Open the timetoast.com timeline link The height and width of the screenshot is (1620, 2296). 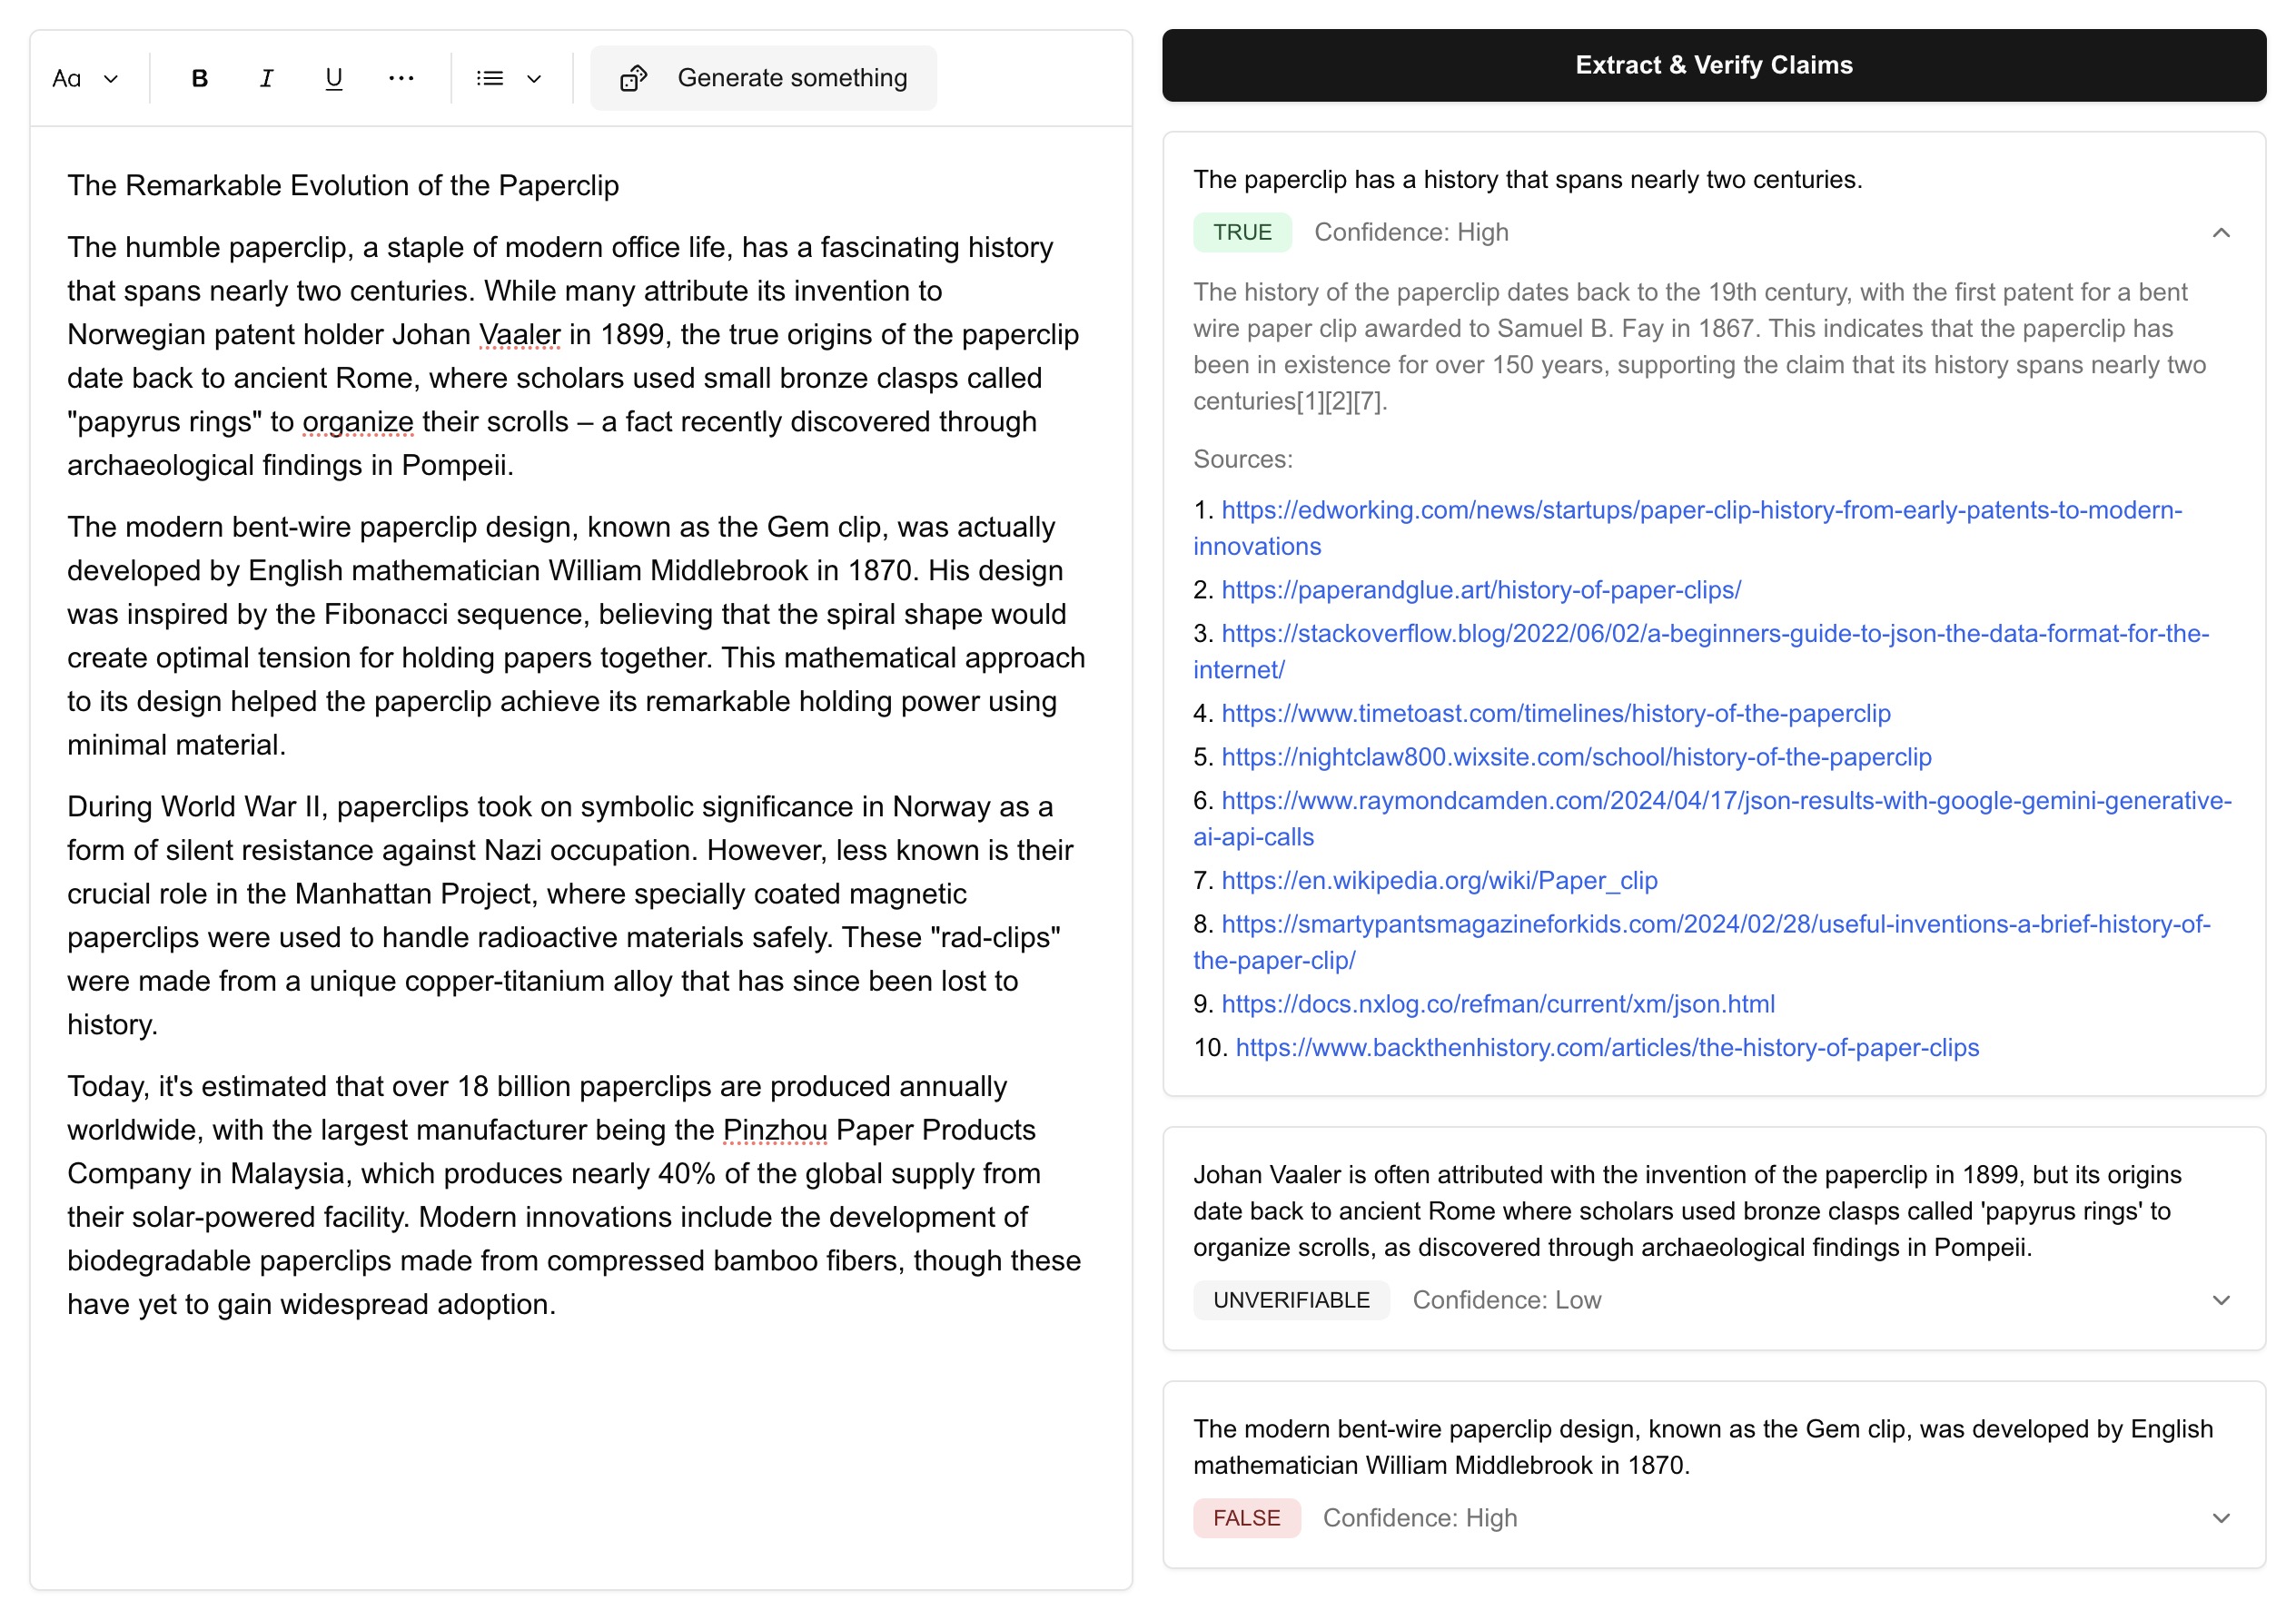[x=1555, y=713]
